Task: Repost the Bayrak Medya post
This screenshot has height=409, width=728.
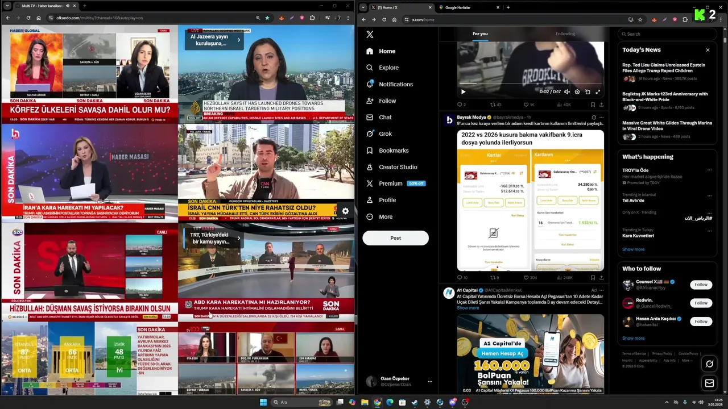Action: pos(494,278)
